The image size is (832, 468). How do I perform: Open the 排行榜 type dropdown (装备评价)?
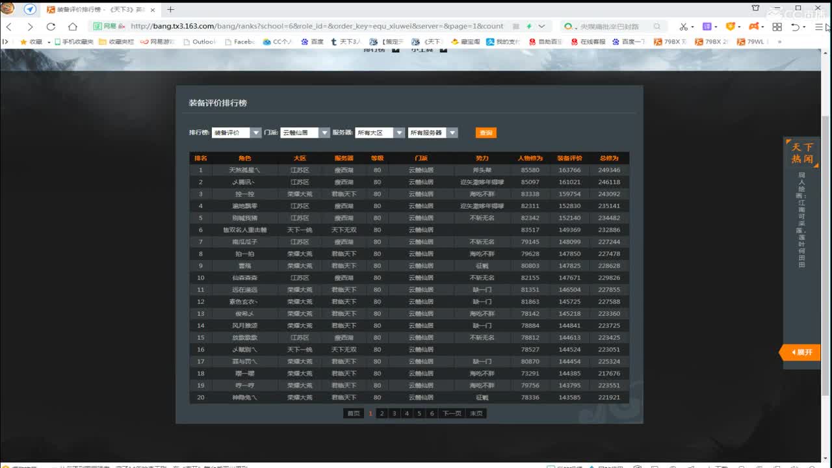pyautogui.click(x=237, y=133)
